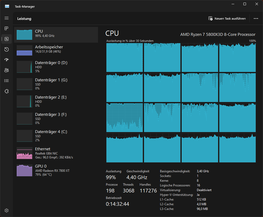Select GPU 0 AMD Radeon RX 7800 XT entry
The height and width of the screenshot is (217, 263).
click(x=56, y=170)
